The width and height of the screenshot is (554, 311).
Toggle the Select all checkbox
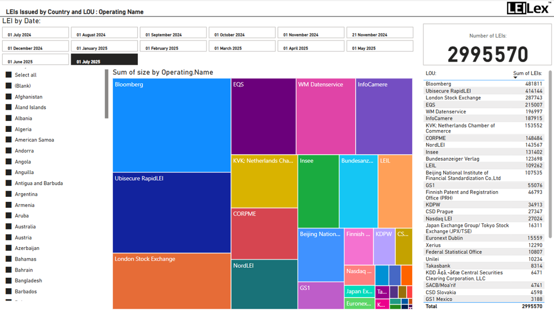tap(9, 75)
